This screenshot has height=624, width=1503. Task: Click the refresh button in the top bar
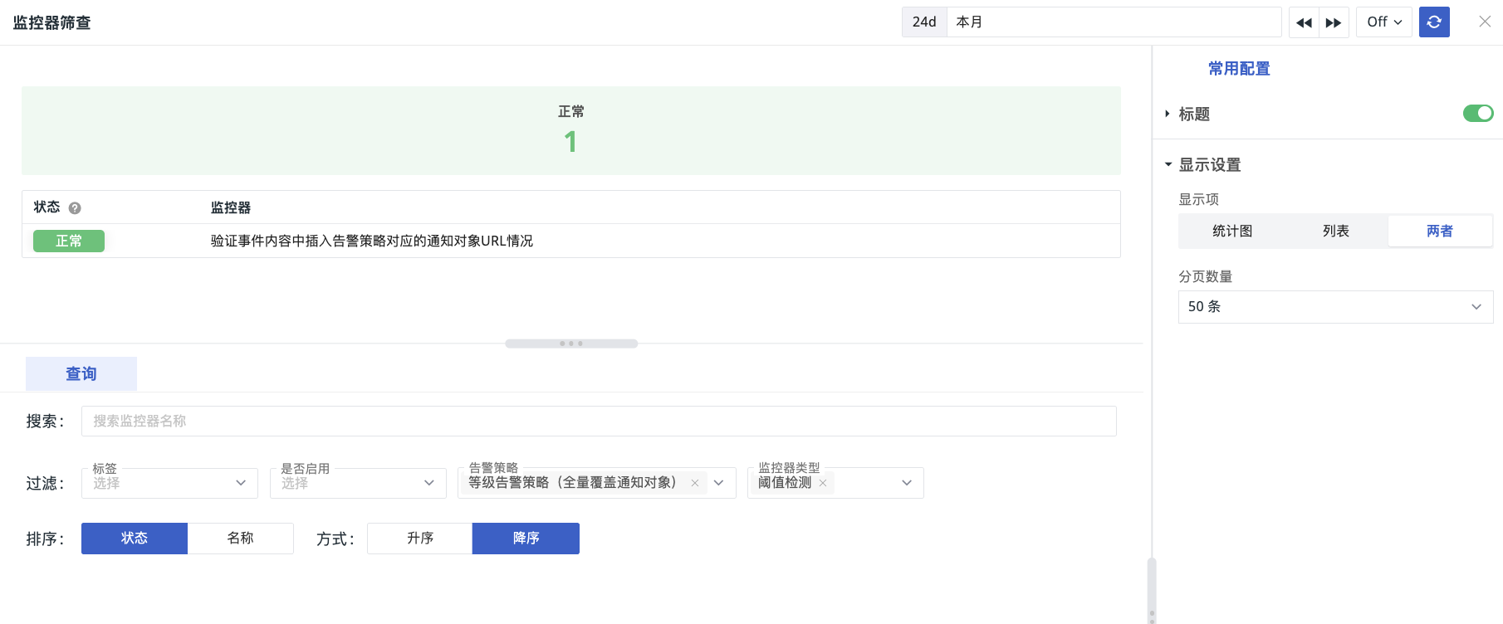[1434, 22]
